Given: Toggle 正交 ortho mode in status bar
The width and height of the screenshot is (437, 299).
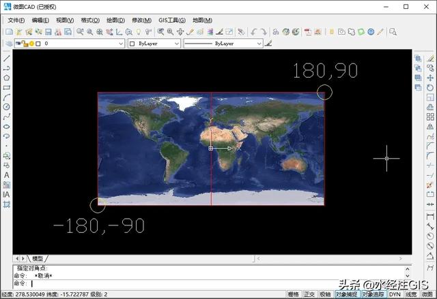Looking at the screenshot, I should point(309,294).
